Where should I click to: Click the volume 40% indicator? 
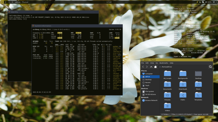coord(209,2)
